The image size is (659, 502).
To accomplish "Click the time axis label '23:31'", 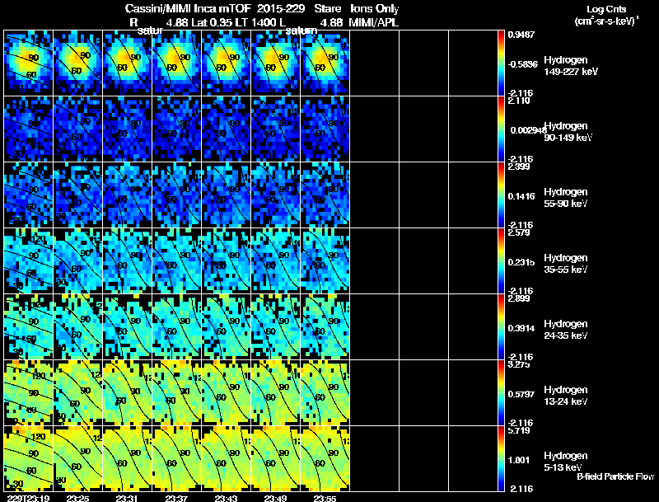I will coord(128,499).
